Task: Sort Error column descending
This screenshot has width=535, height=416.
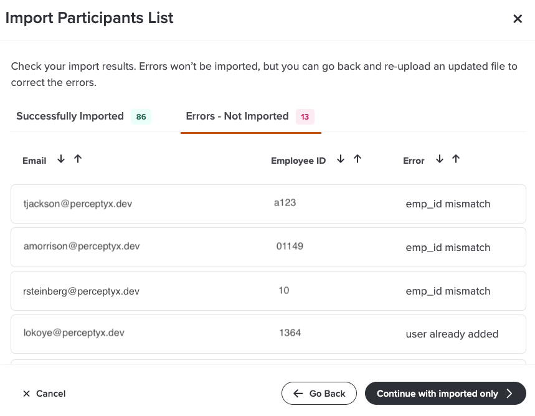Action: click(440, 159)
